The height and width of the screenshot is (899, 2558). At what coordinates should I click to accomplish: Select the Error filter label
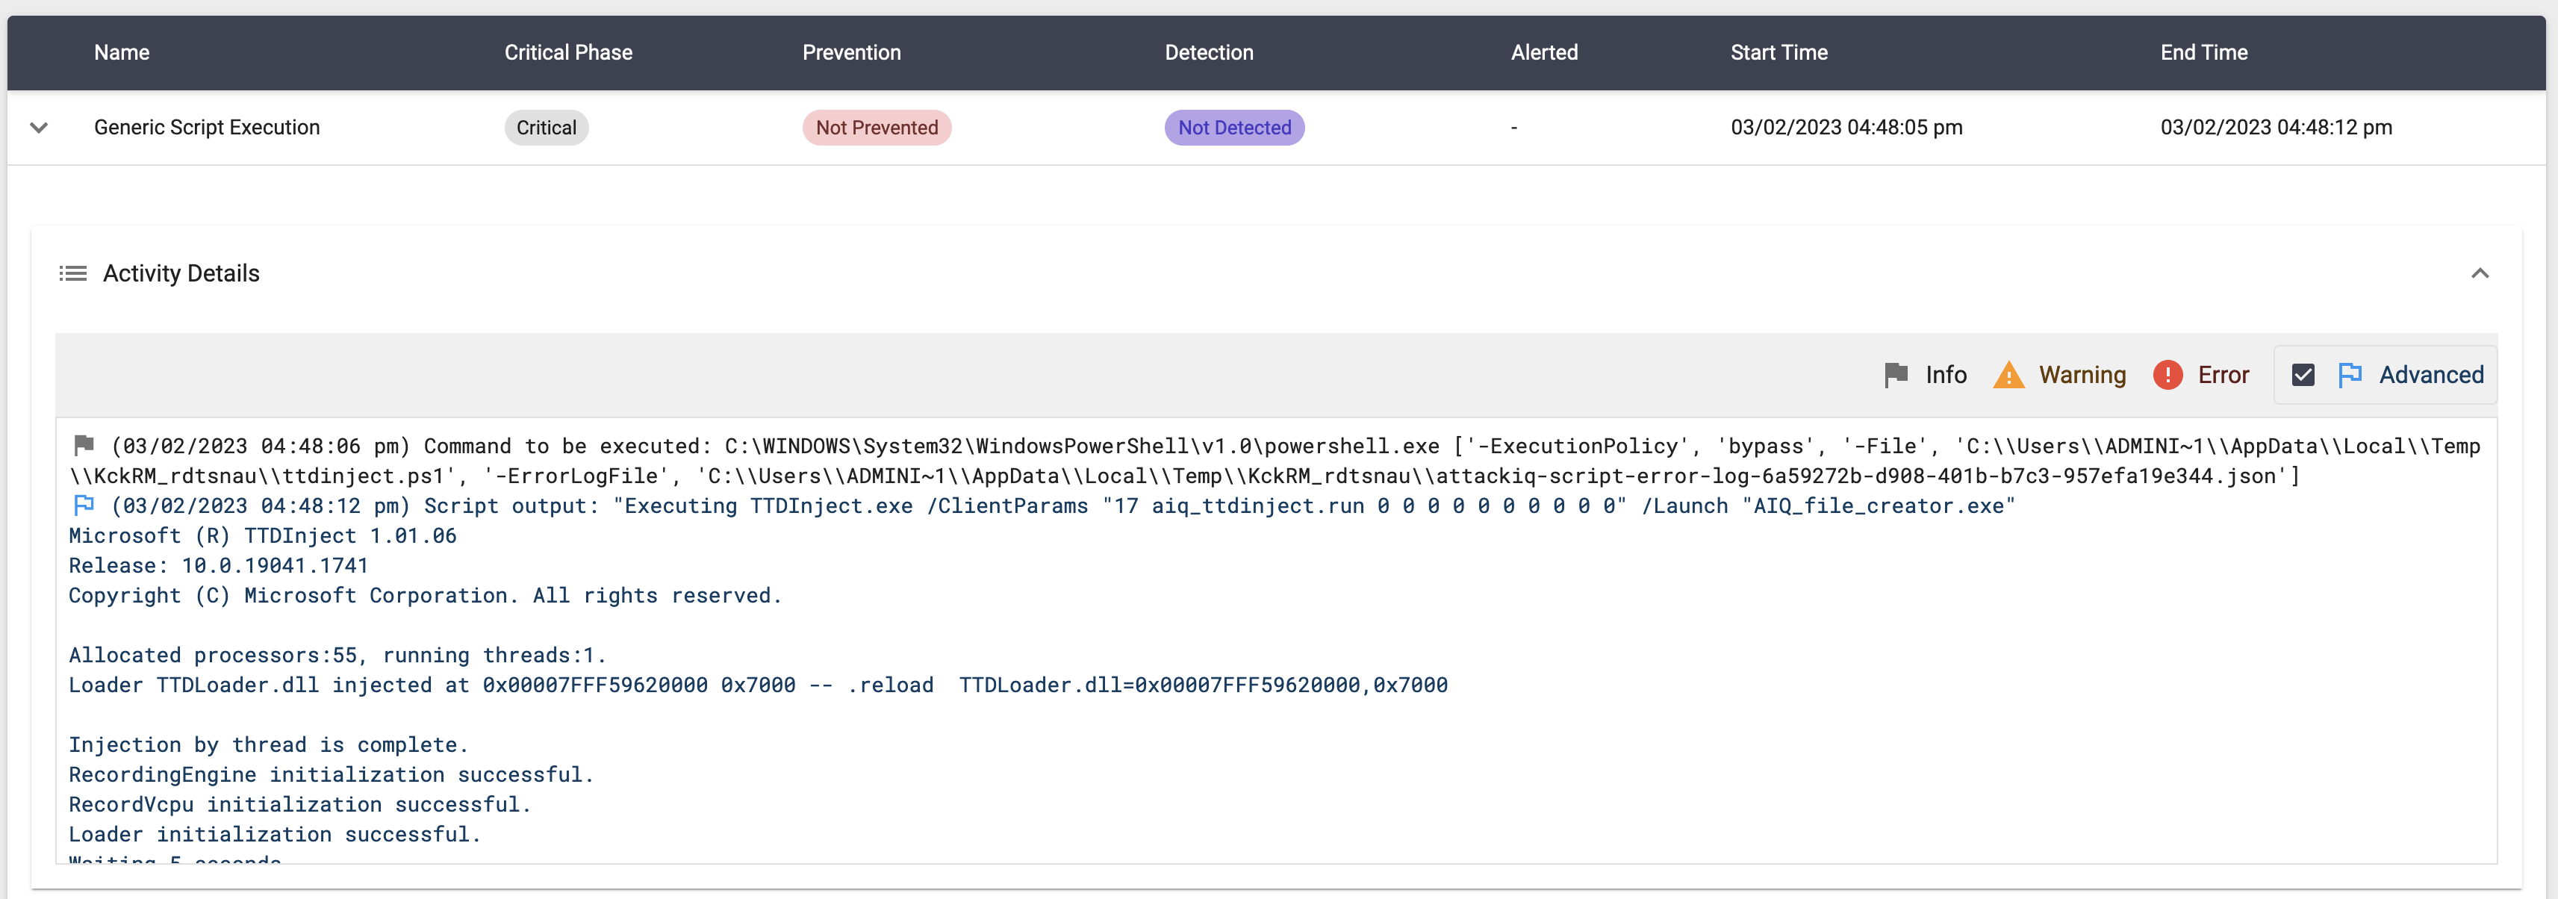click(2222, 375)
